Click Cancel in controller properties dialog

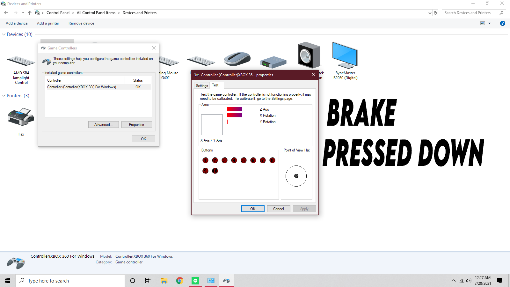[278, 209]
